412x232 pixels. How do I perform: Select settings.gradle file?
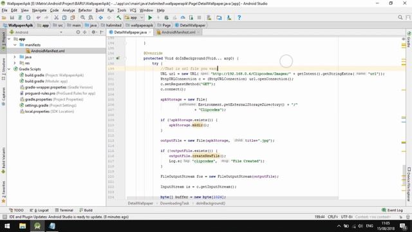[48, 106]
